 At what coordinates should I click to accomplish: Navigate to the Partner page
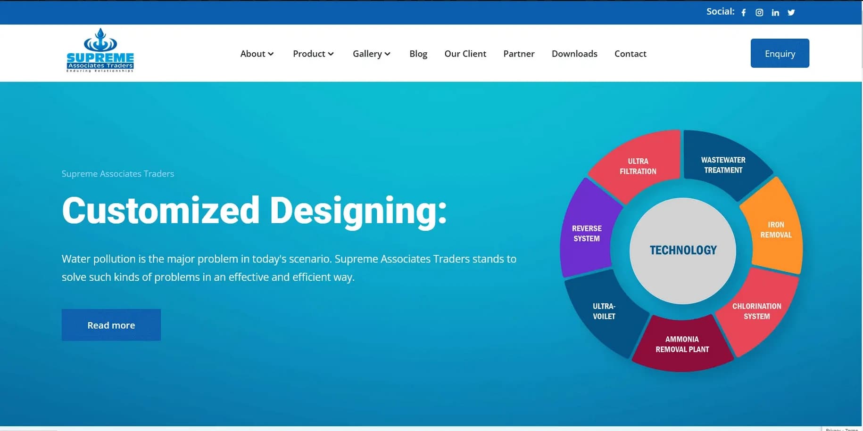tap(519, 54)
